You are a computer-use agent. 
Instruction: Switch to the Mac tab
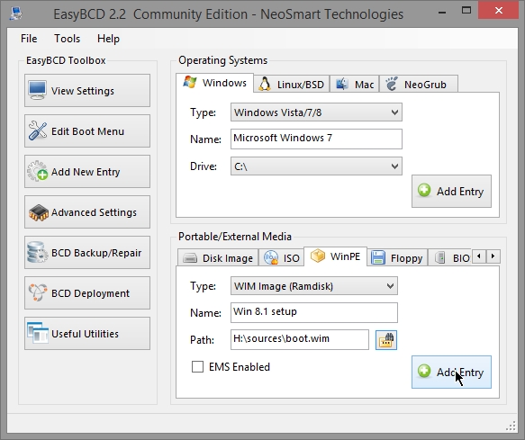pyautogui.click(x=355, y=84)
